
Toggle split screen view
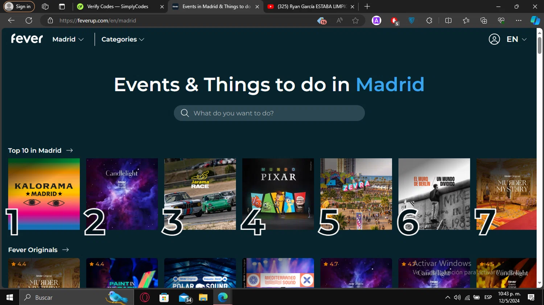448,21
